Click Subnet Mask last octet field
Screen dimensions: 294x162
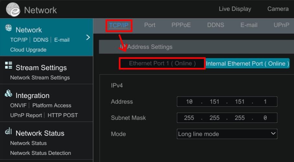click(x=265, y=118)
